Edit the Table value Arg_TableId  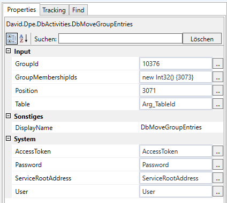click(x=176, y=104)
